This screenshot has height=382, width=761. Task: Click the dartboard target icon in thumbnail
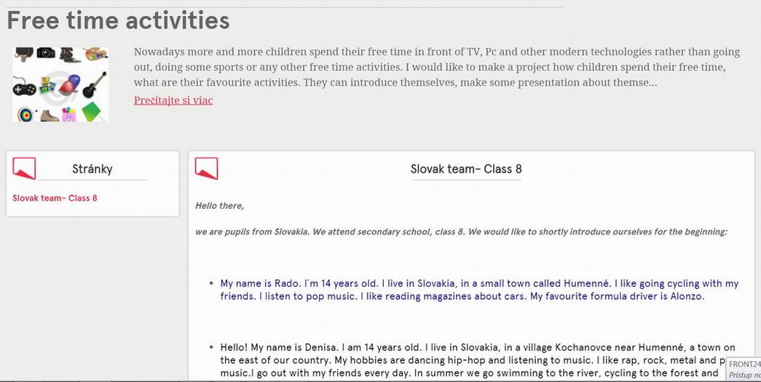(x=26, y=114)
